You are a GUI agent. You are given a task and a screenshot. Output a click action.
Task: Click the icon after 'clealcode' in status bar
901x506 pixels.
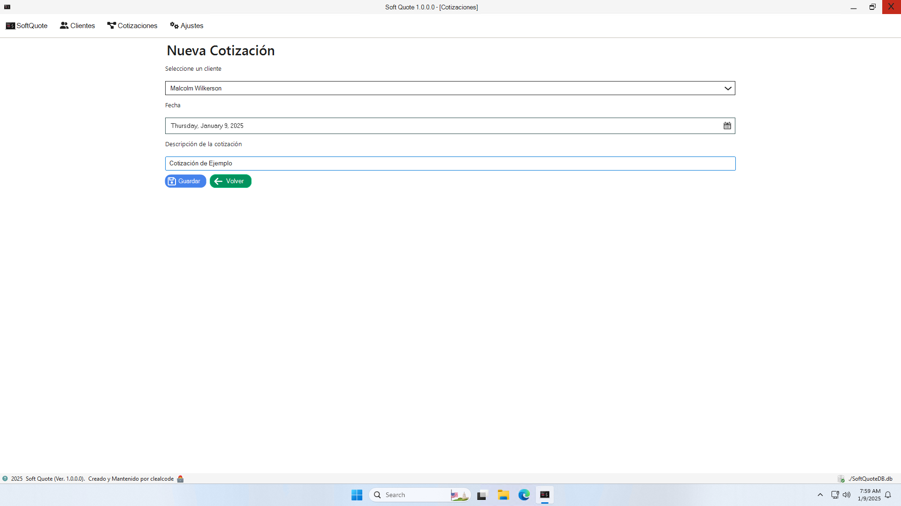[x=180, y=479]
